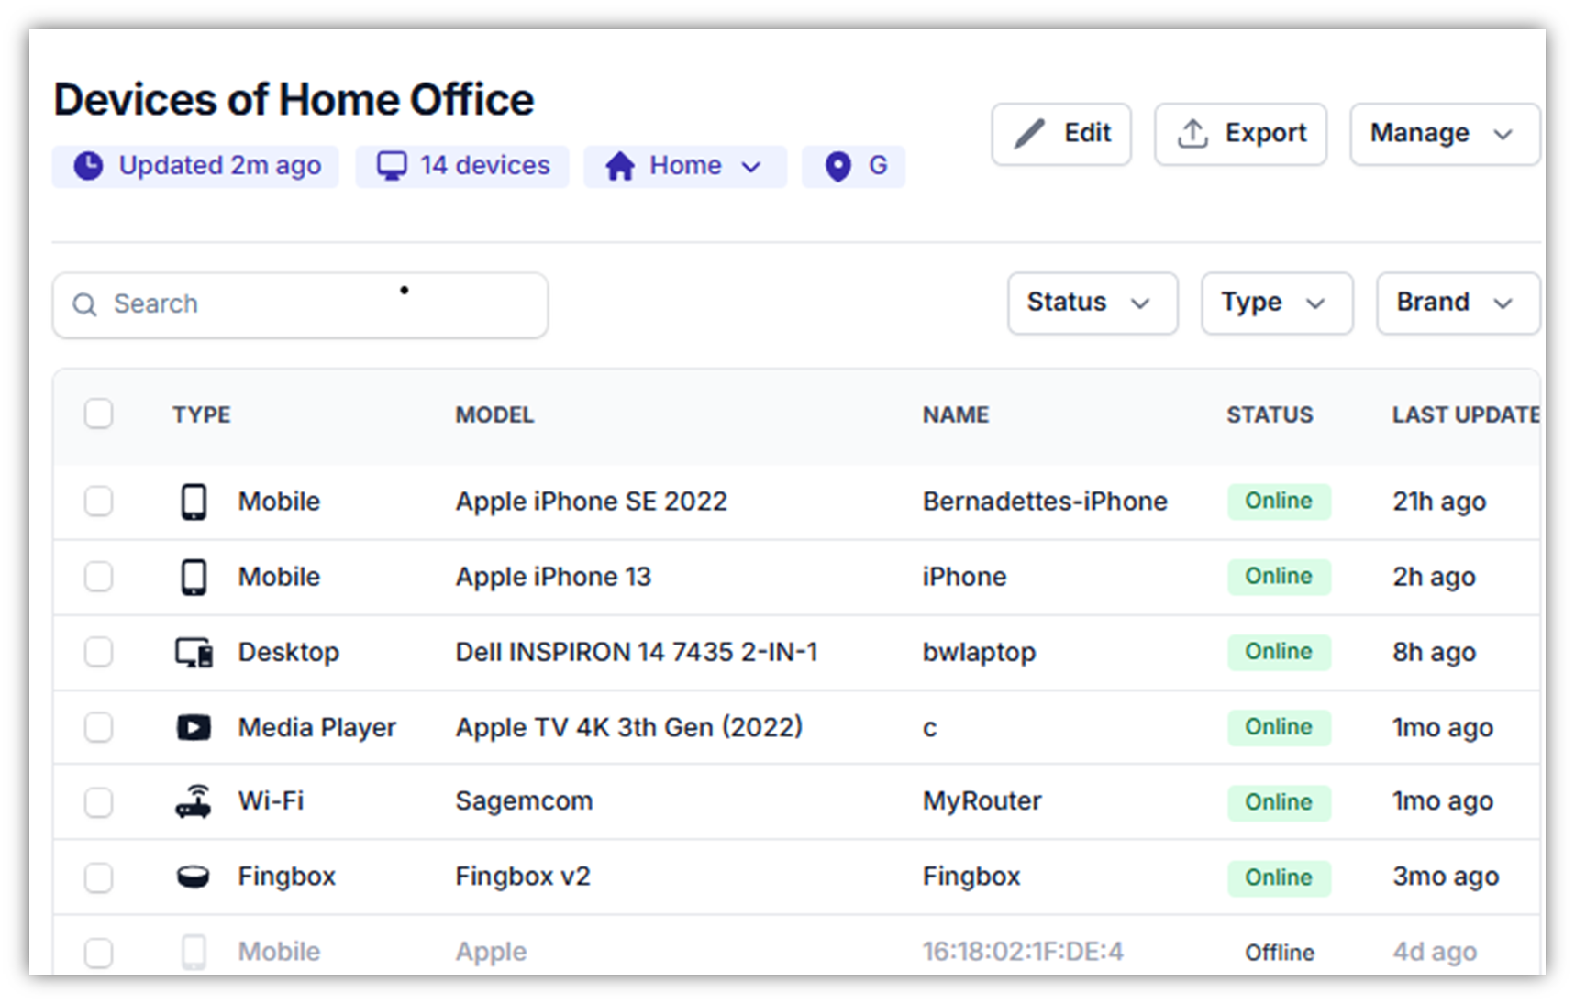Click the location pin icon
This screenshot has height=1004, width=1575.
point(837,166)
